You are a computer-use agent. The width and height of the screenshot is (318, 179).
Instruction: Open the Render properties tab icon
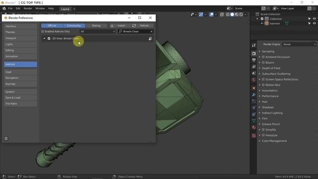[x=254, y=54]
